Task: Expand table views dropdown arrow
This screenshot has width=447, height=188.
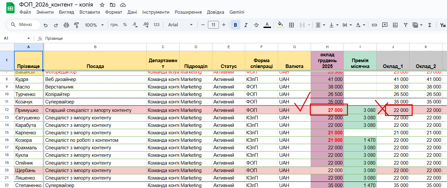Action: click(421, 25)
